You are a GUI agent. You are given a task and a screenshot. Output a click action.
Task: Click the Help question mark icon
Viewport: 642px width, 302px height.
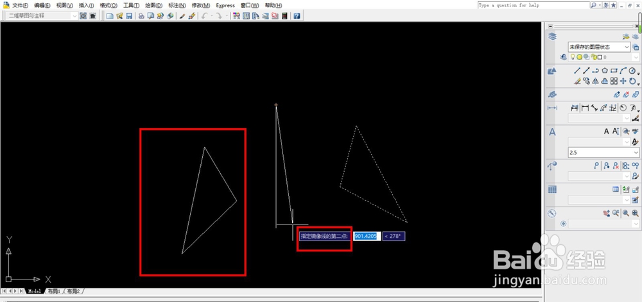pos(297,16)
